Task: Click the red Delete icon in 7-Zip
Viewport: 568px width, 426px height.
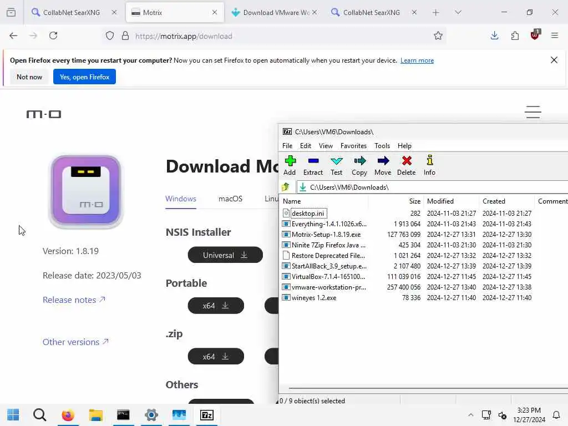Action: coord(407,165)
